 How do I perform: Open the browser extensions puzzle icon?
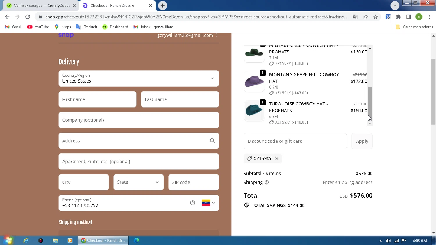pyautogui.click(x=399, y=17)
